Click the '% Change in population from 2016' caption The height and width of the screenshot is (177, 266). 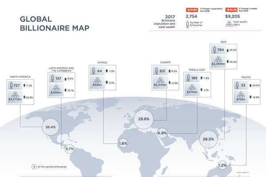(211, 10)
